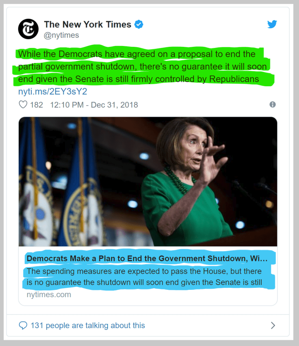
Task: Click the word 'Republicans' ending the tweet
Action: (x=234, y=79)
